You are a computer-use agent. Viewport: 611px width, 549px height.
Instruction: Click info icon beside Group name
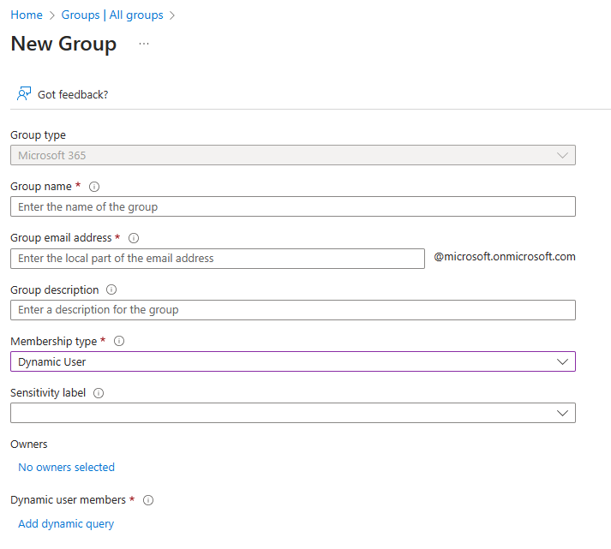(94, 187)
